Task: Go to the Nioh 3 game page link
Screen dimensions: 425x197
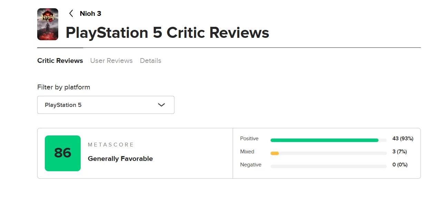Action: 90,13
